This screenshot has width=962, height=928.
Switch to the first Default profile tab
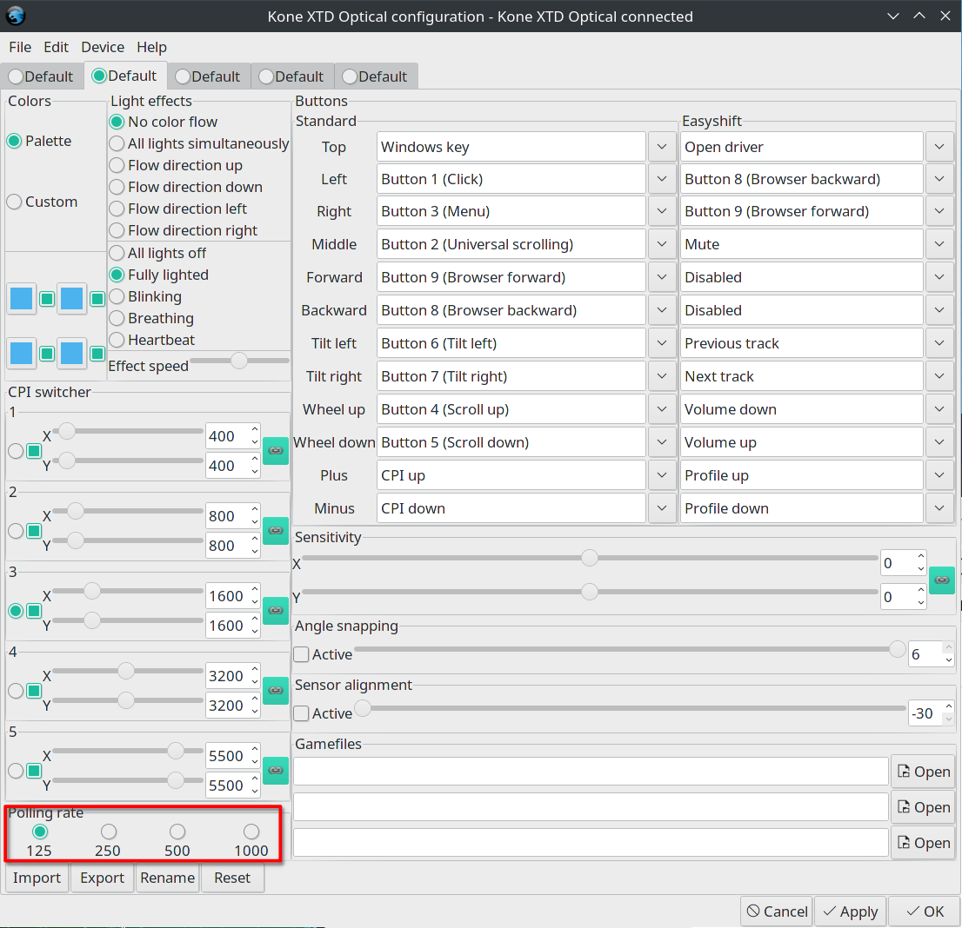coord(41,76)
